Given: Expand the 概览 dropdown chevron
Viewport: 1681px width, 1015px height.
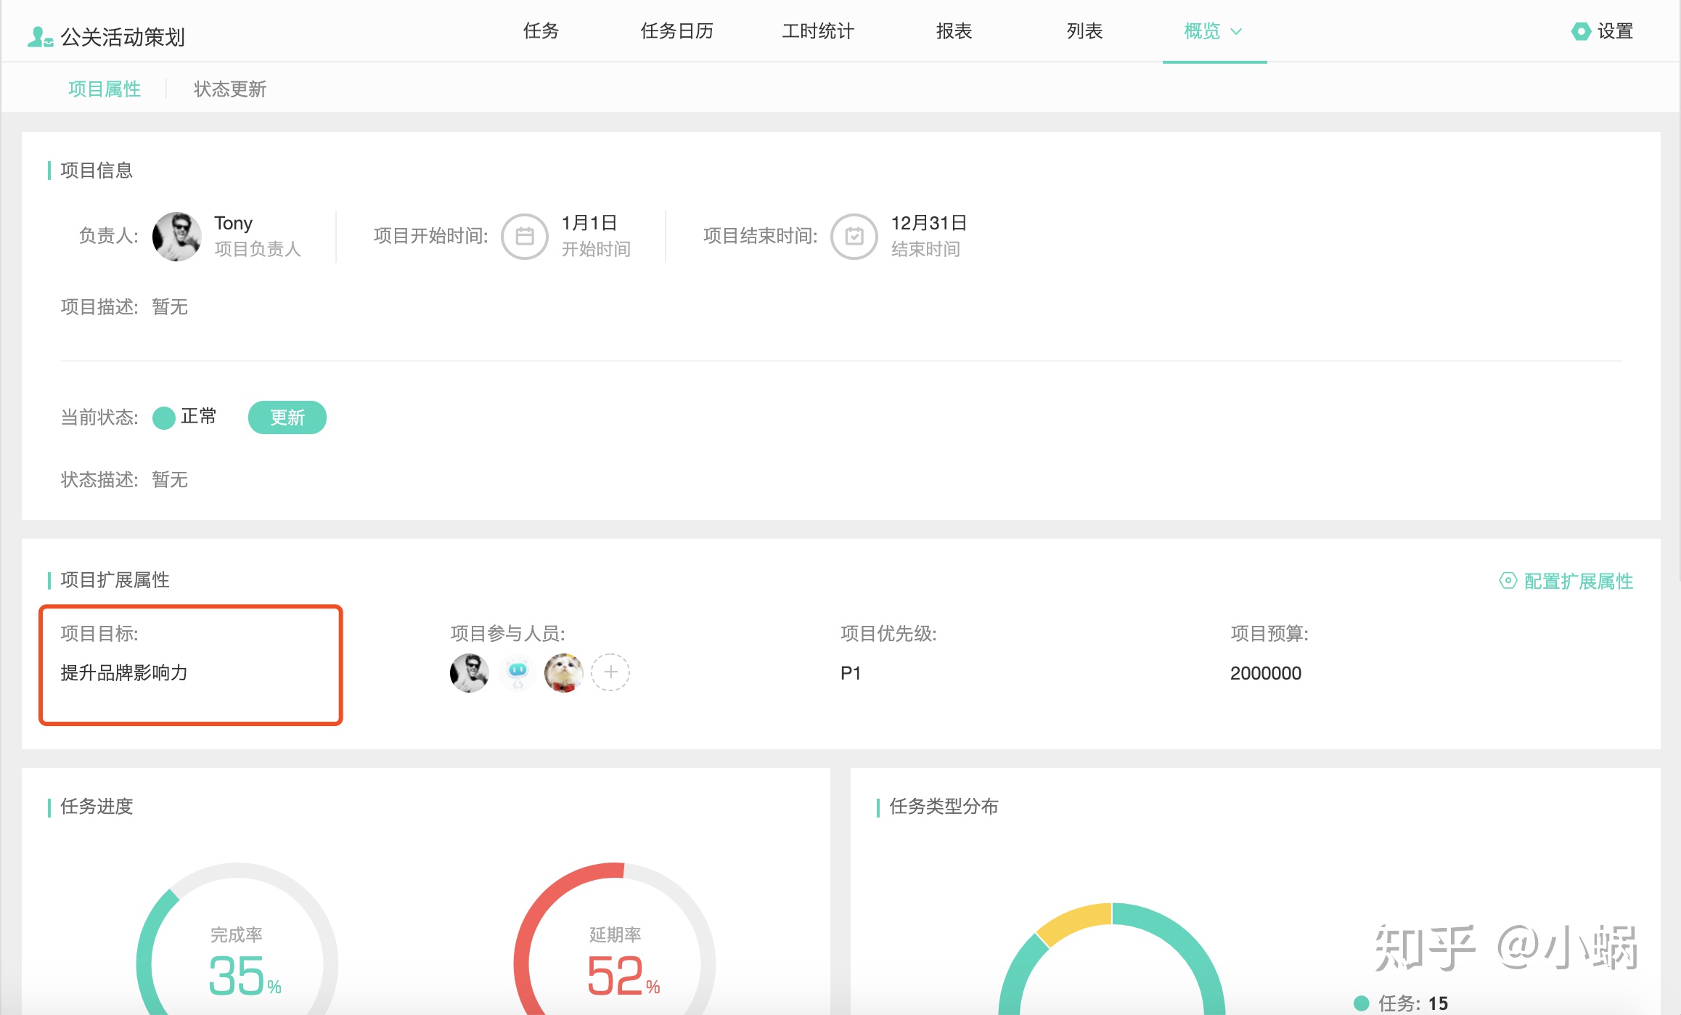Looking at the screenshot, I should [1236, 32].
